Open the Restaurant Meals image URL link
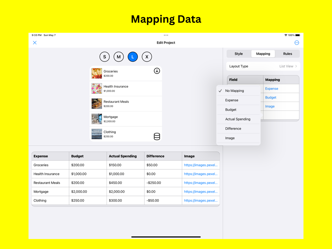The width and height of the screenshot is (332, 249). 201,183
